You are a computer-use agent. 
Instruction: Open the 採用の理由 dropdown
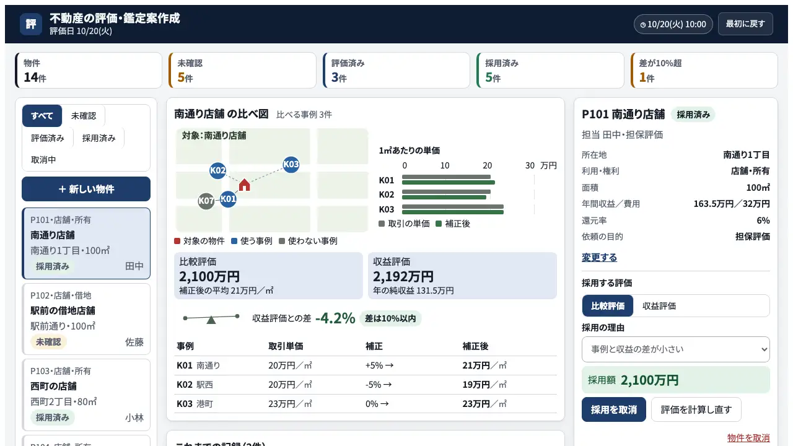pos(676,349)
